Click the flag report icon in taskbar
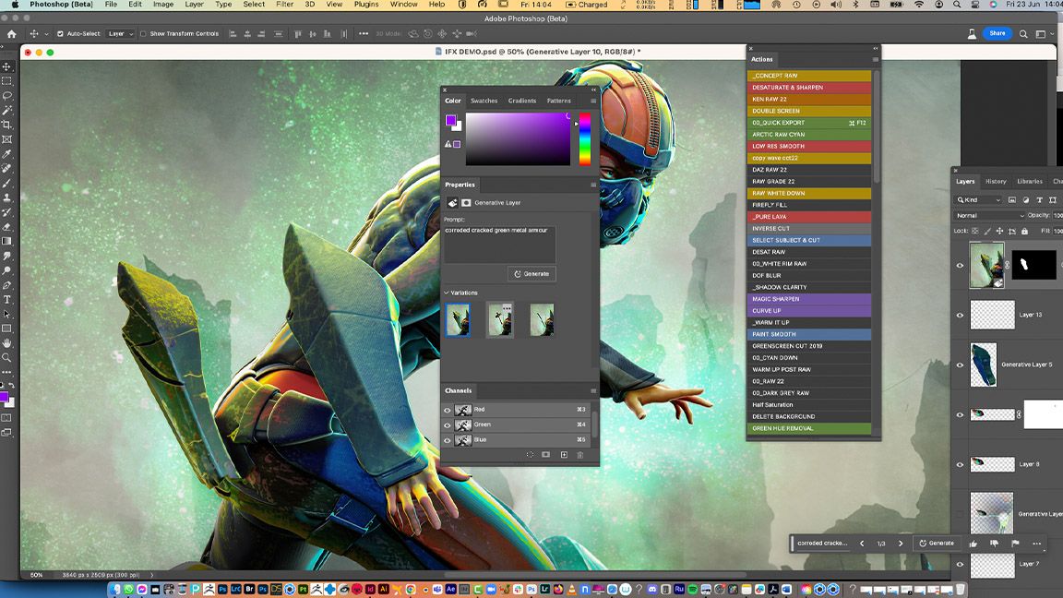 tap(1015, 543)
